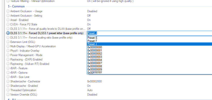Select Raytracing - (DXR) Enabled row

26,59
